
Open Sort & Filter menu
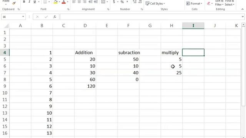[x=219, y=3]
